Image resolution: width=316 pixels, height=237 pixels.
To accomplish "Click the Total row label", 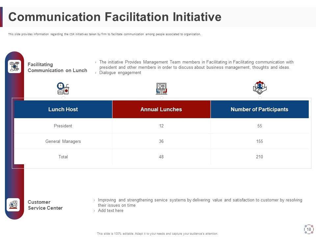I will coord(63,157).
